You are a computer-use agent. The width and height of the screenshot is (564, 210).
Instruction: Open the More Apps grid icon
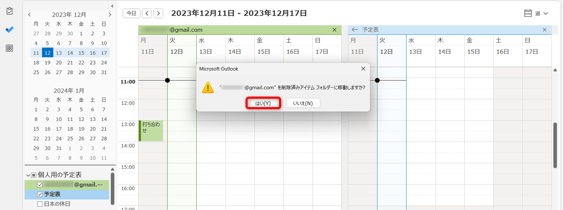tap(9, 48)
